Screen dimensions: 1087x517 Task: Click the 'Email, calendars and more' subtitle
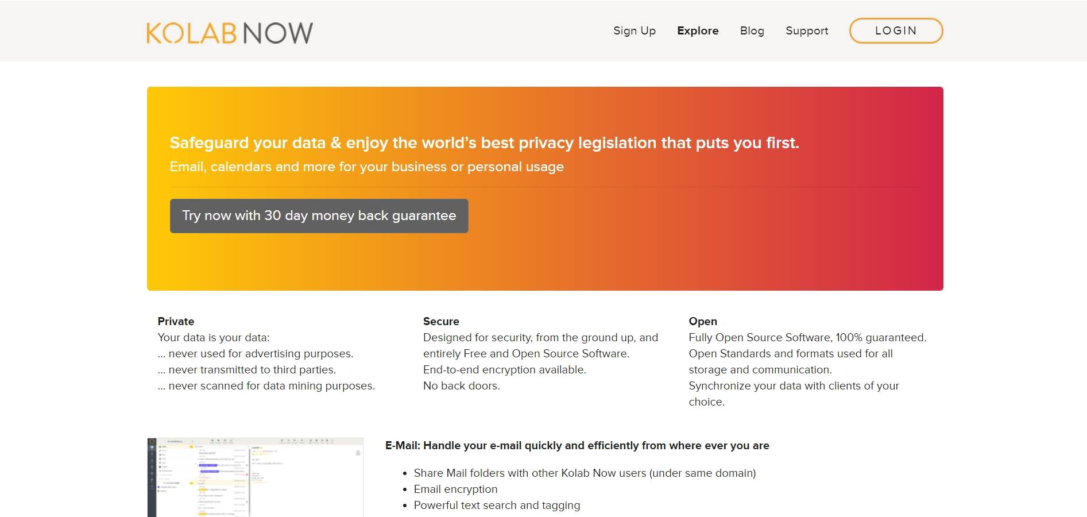point(366,167)
